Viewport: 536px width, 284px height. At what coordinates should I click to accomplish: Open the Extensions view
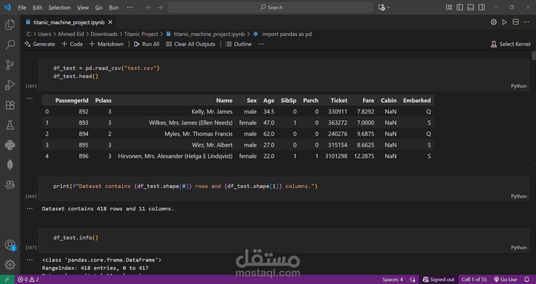pyautogui.click(x=10, y=105)
